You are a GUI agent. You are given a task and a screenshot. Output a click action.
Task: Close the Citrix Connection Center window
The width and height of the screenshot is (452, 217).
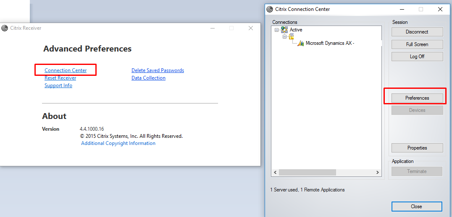[440, 9]
